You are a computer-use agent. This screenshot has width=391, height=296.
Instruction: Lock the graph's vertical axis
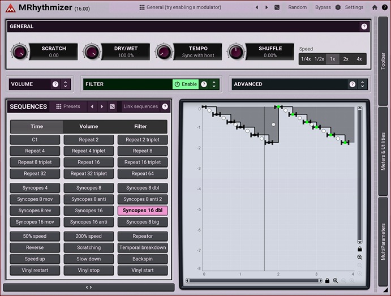click(x=359, y=248)
